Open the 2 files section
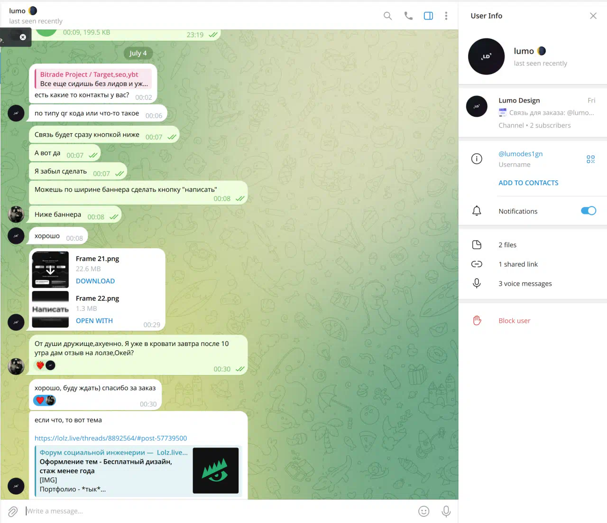607x523 pixels. click(x=533, y=245)
